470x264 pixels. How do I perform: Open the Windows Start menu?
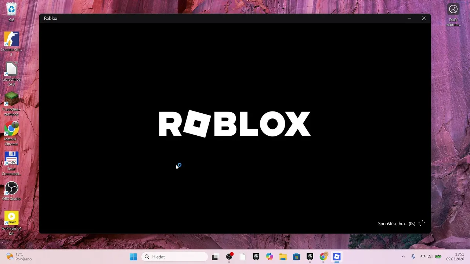click(133, 257)
